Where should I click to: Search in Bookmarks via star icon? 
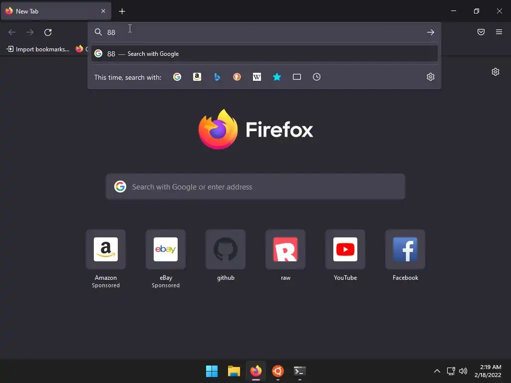point(276,77)
